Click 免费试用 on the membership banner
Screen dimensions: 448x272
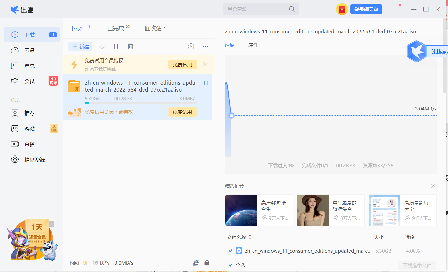coord(182,64)
